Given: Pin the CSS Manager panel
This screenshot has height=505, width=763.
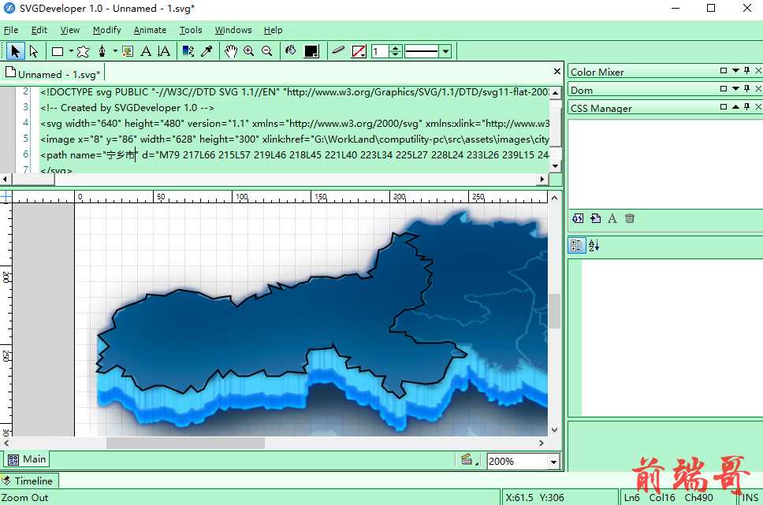Looking at the screenshot, I should [747, 106].
